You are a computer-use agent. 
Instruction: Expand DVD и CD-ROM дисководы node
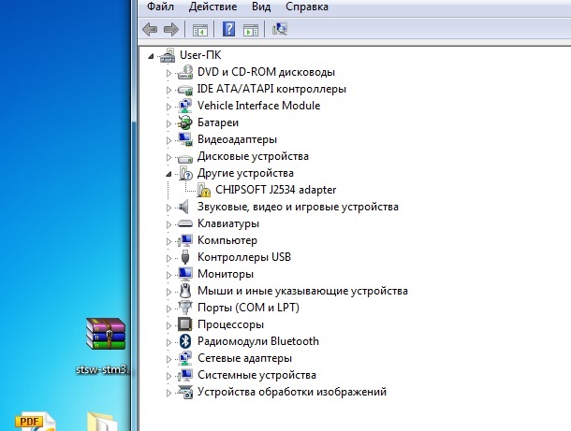pyautogui.click(x=169, y=73)
